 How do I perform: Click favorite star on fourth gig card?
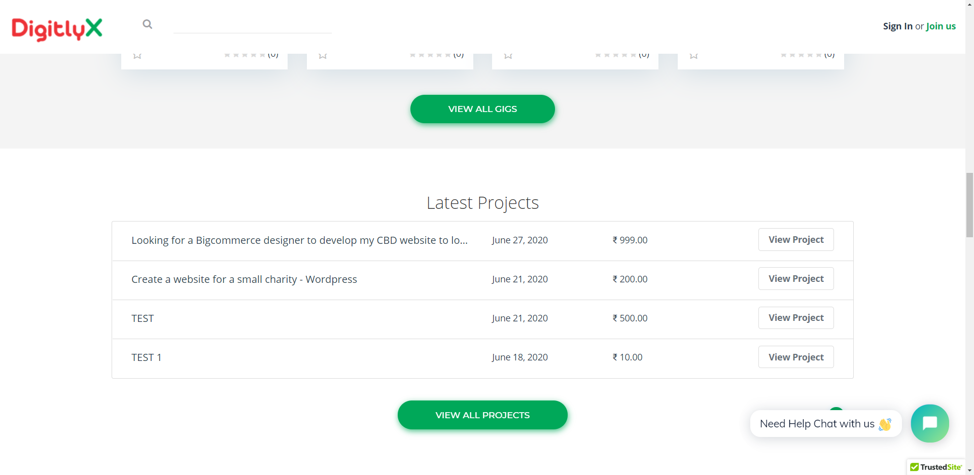[693, 56]
